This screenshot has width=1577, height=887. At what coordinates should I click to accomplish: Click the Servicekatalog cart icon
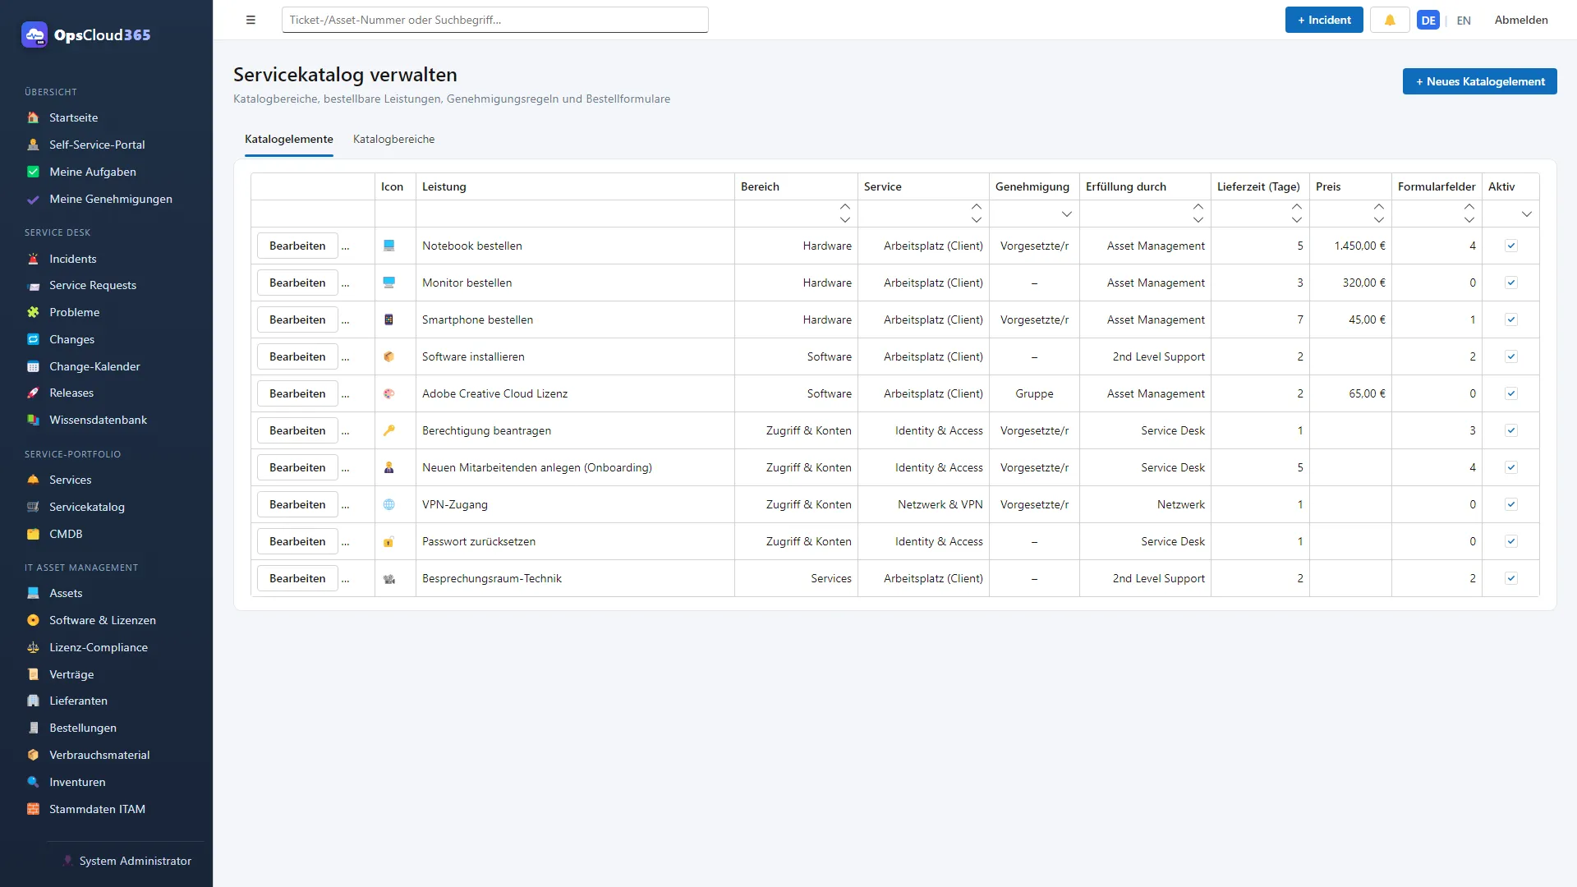[33, 507]
